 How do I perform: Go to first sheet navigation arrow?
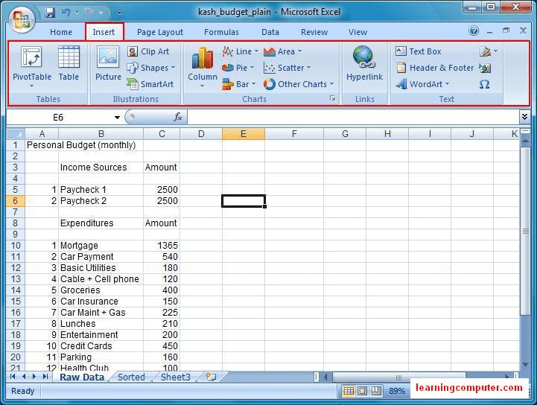(x=13, y=377)
